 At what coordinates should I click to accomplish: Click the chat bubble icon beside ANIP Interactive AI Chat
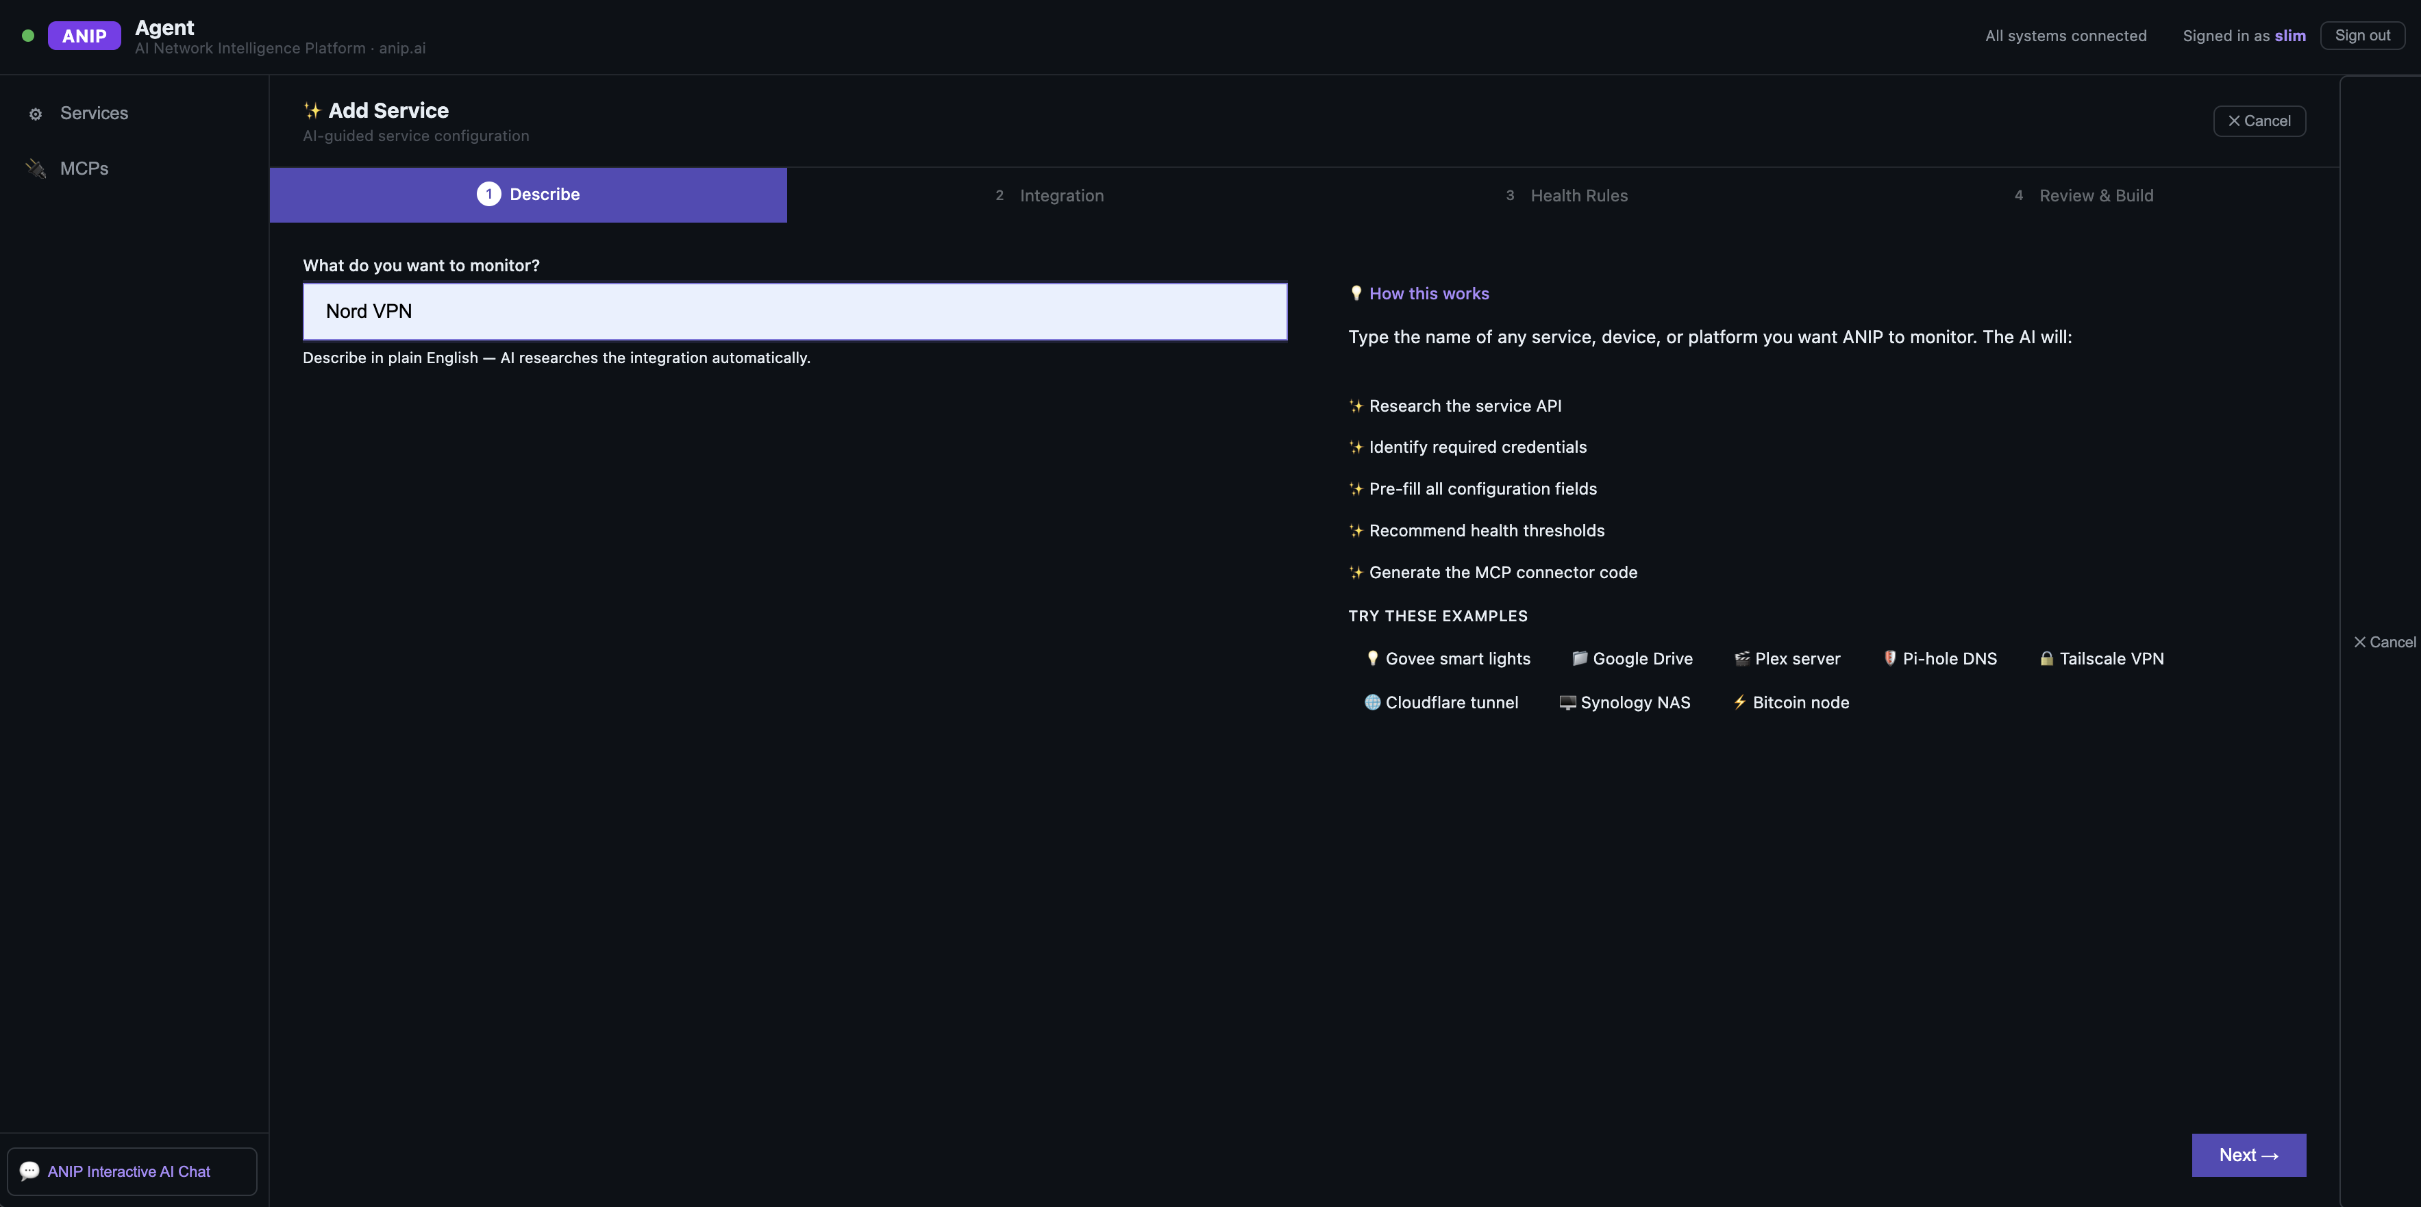29,1171
